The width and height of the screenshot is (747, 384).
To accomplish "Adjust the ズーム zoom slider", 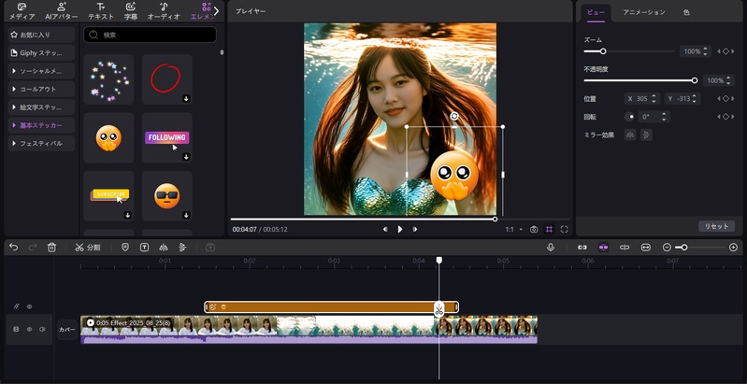I will [629, 51].
